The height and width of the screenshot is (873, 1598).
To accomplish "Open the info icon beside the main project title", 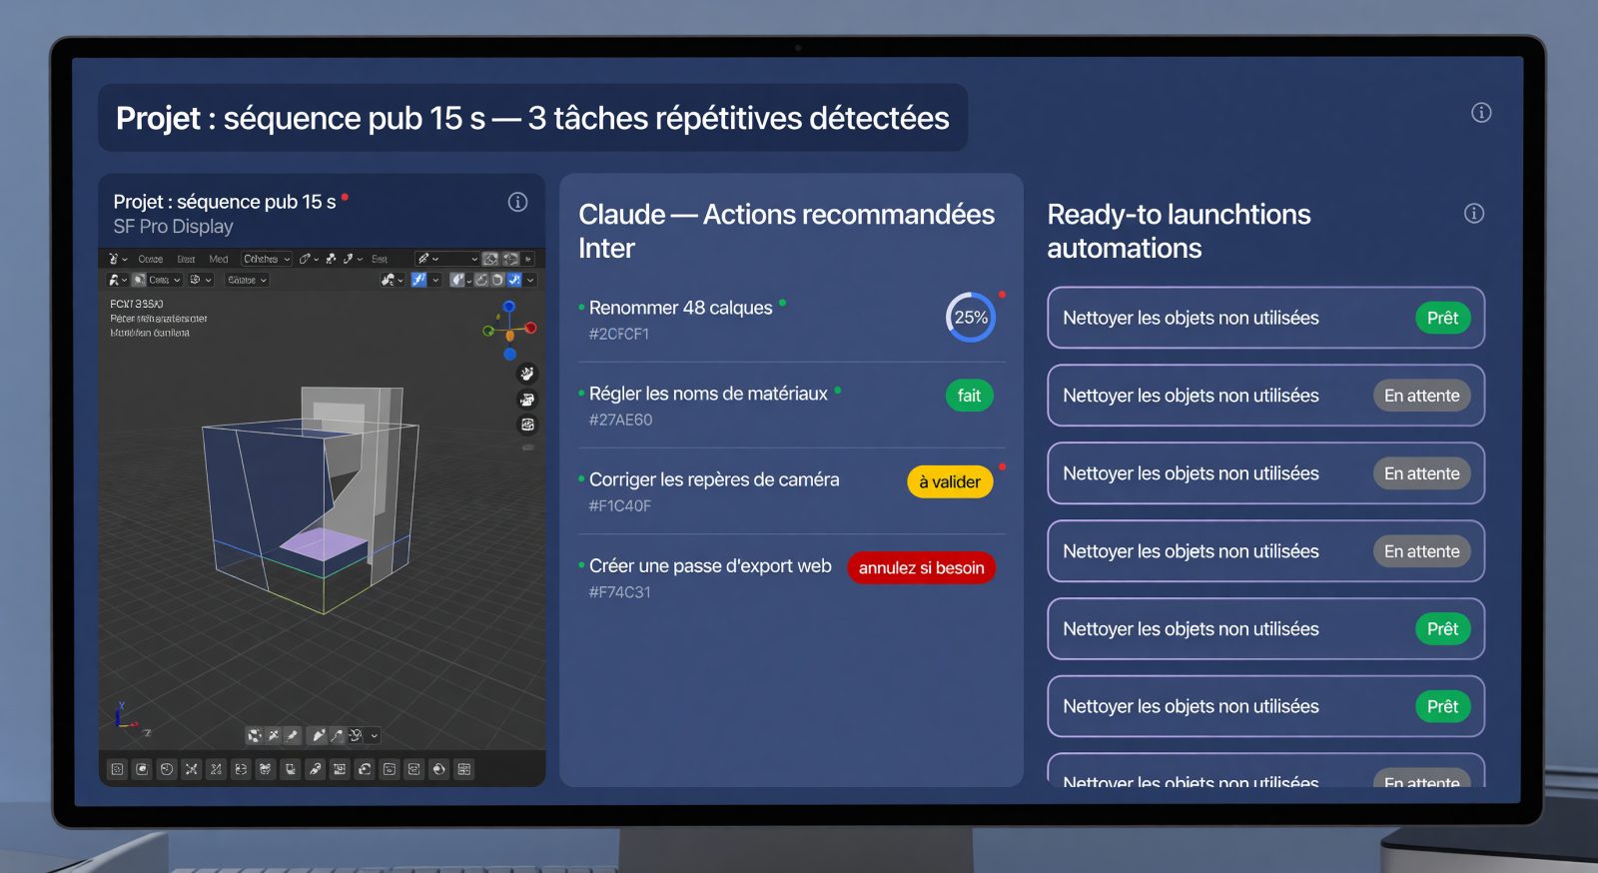I will tap(1481, 113).
